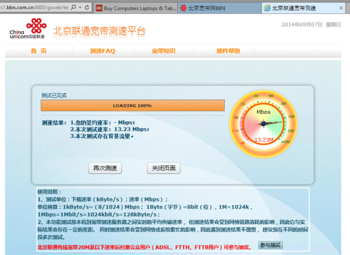Click 参与抽奖 button
This screenshot has height=255, width=350.
click(x=271, y=245)
